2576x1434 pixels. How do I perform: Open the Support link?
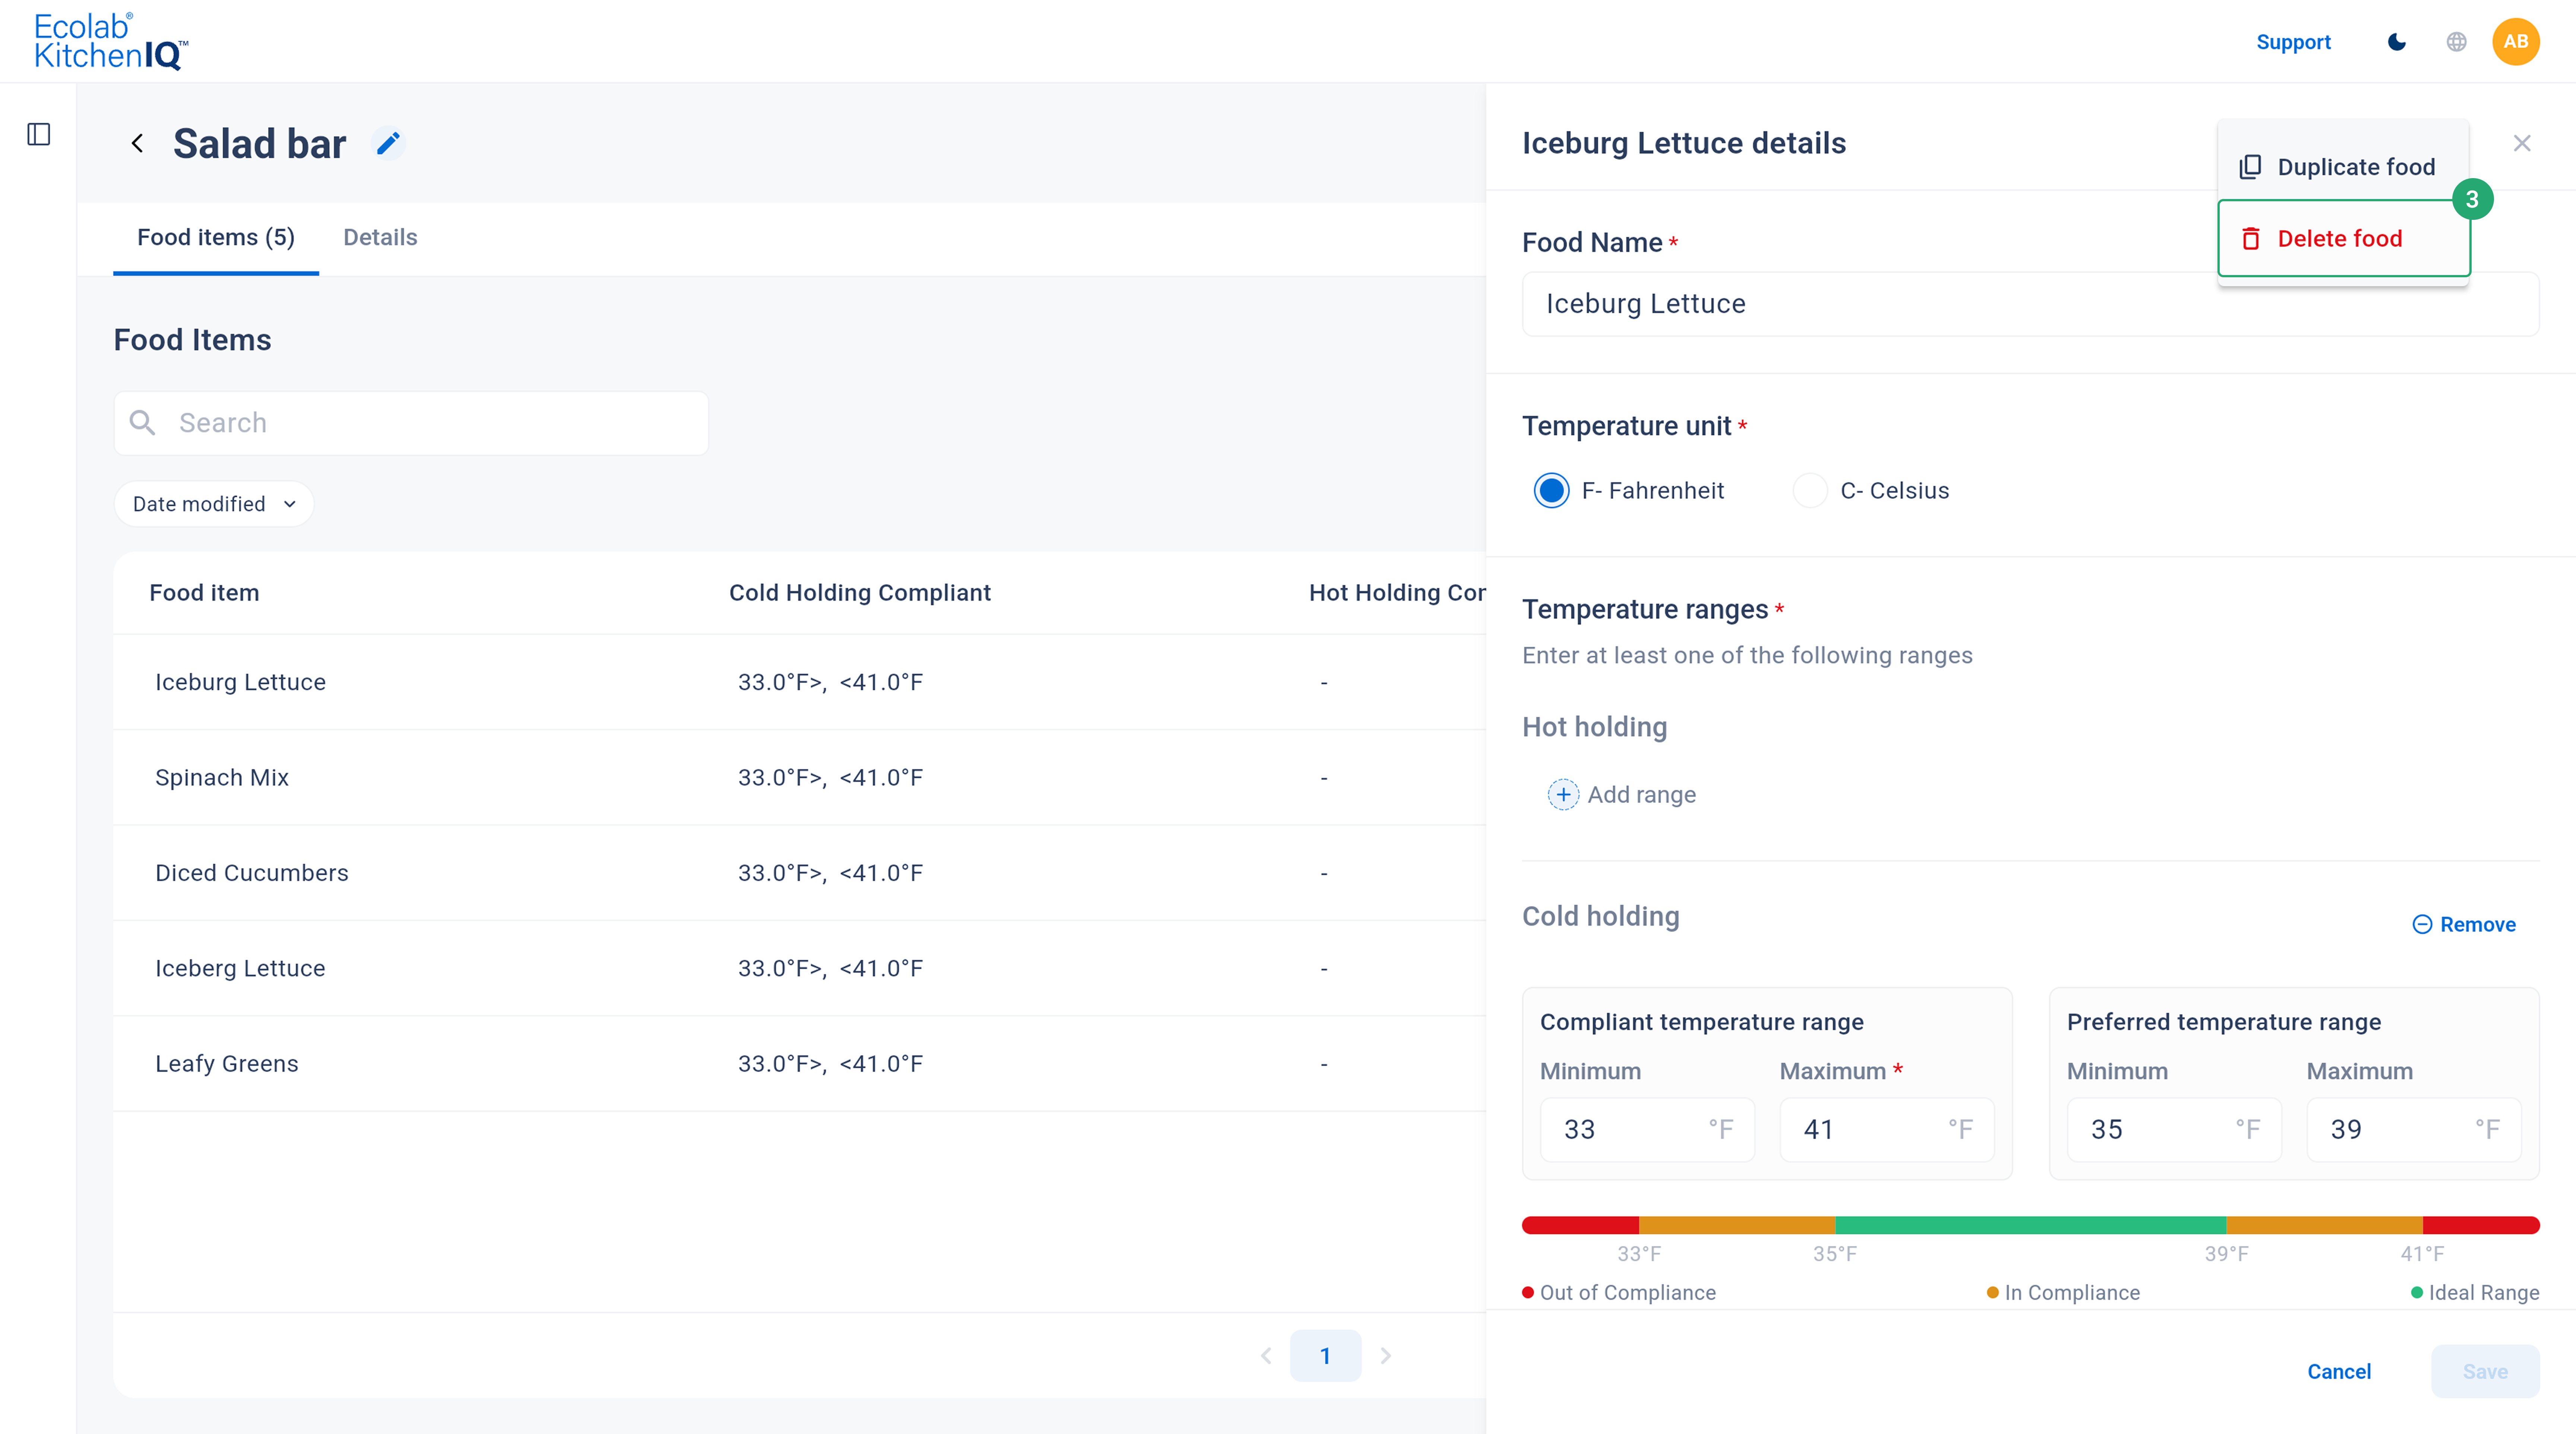coord(2293,42)
